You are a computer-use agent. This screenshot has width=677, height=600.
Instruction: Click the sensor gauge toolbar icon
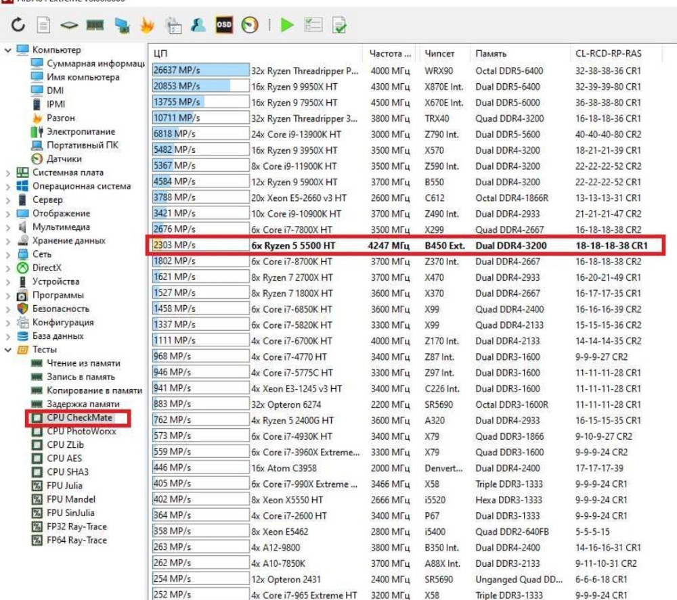coord(250,25)
